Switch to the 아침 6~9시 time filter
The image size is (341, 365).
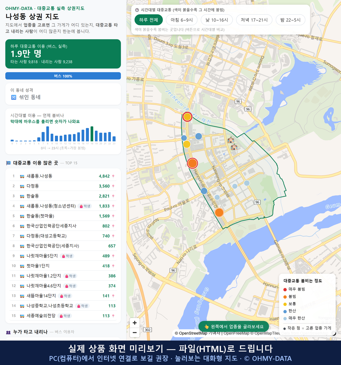(x=182, y=20)
